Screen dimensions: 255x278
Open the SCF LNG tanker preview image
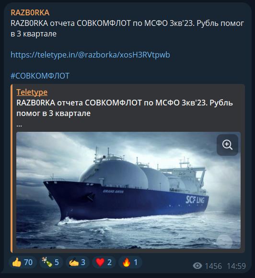tap(128, 190)
